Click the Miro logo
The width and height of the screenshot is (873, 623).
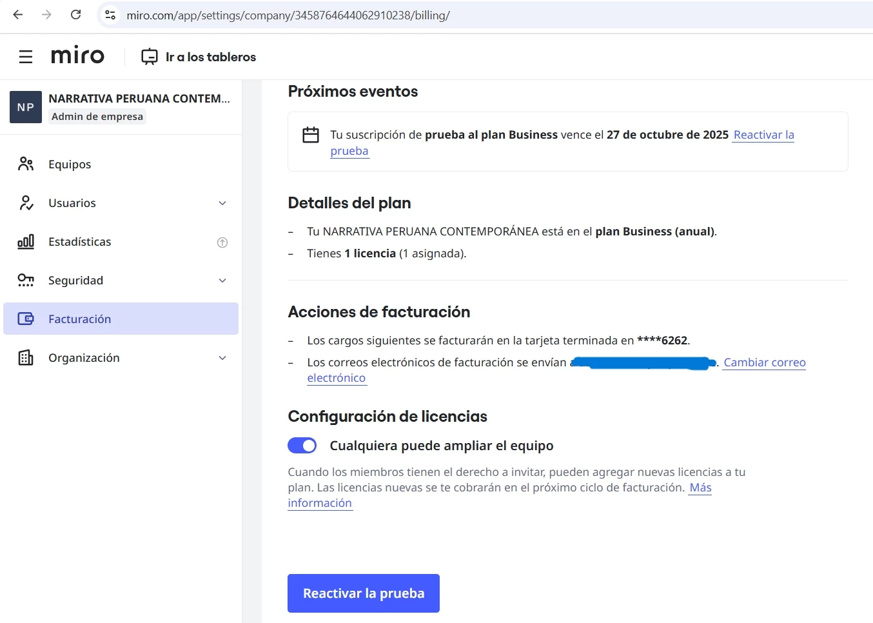point(77,56)
